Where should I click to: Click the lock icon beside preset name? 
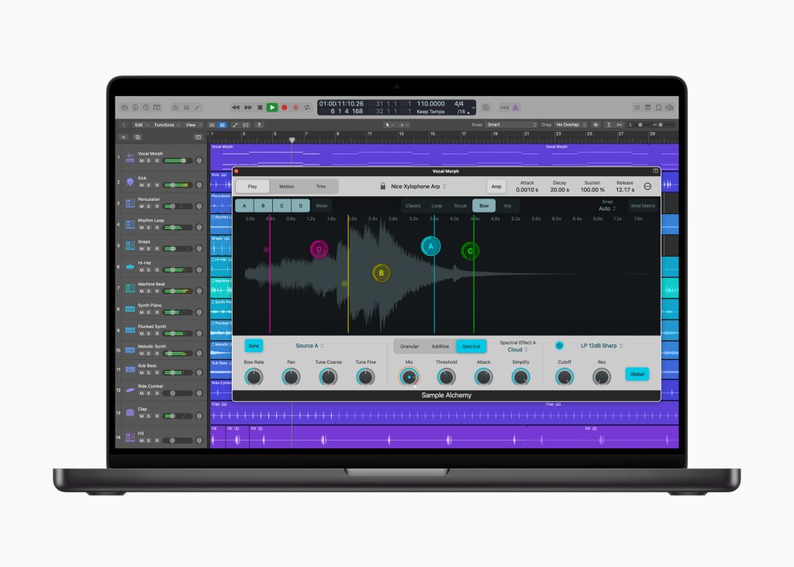coord(383,186)
